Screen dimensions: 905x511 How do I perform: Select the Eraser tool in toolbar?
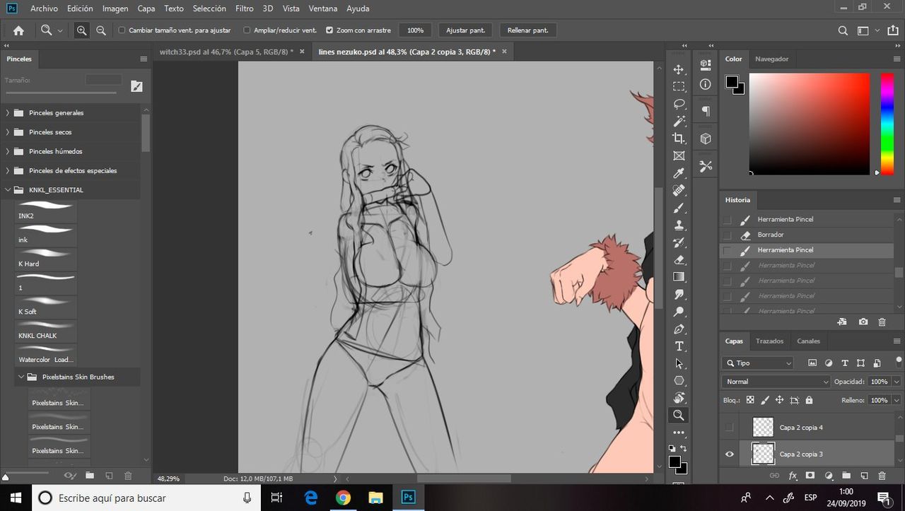pos(679,259)
